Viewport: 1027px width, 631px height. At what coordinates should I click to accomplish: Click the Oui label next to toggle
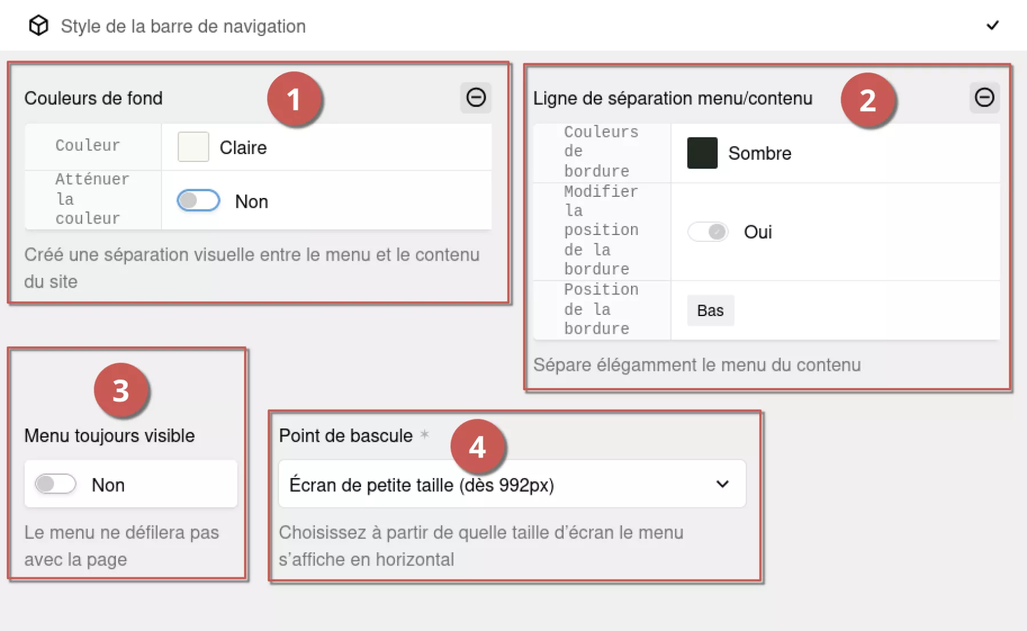[x=758, y=232]
